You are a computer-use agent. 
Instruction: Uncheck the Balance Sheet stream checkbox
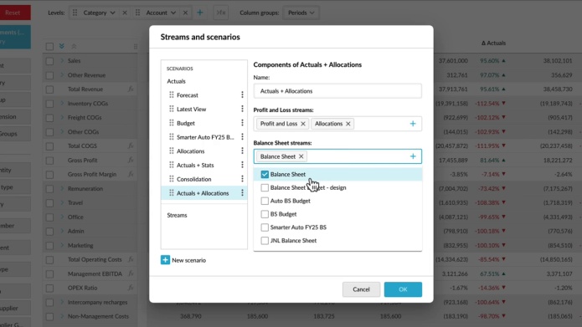(265, 174)
